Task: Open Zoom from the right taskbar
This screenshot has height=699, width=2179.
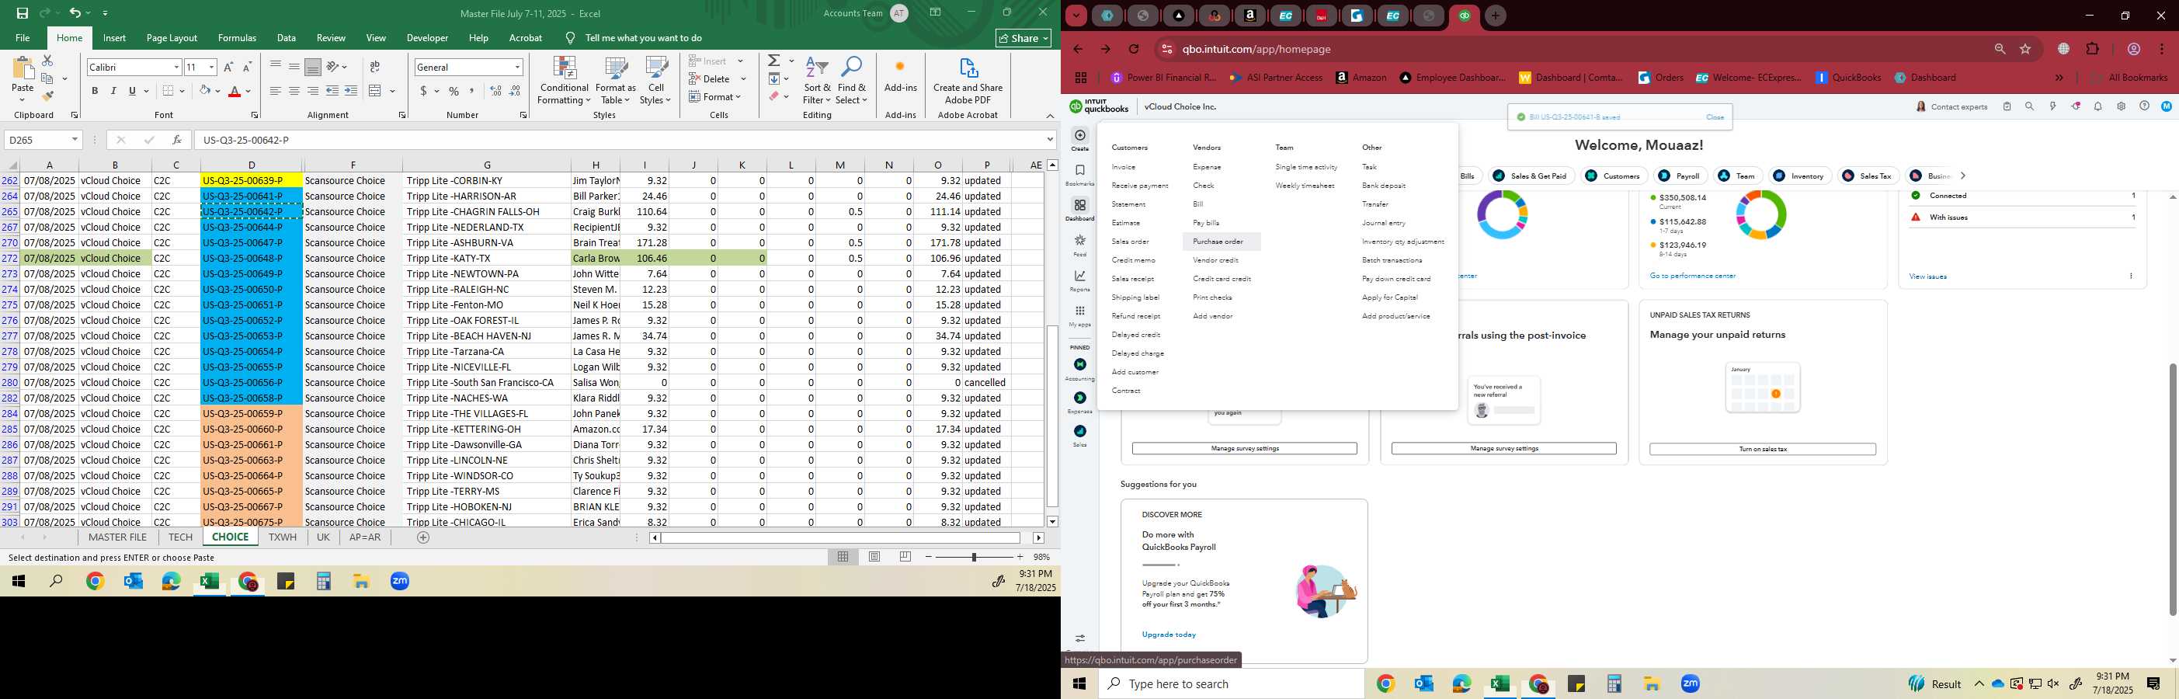Action: (1690, 683)
